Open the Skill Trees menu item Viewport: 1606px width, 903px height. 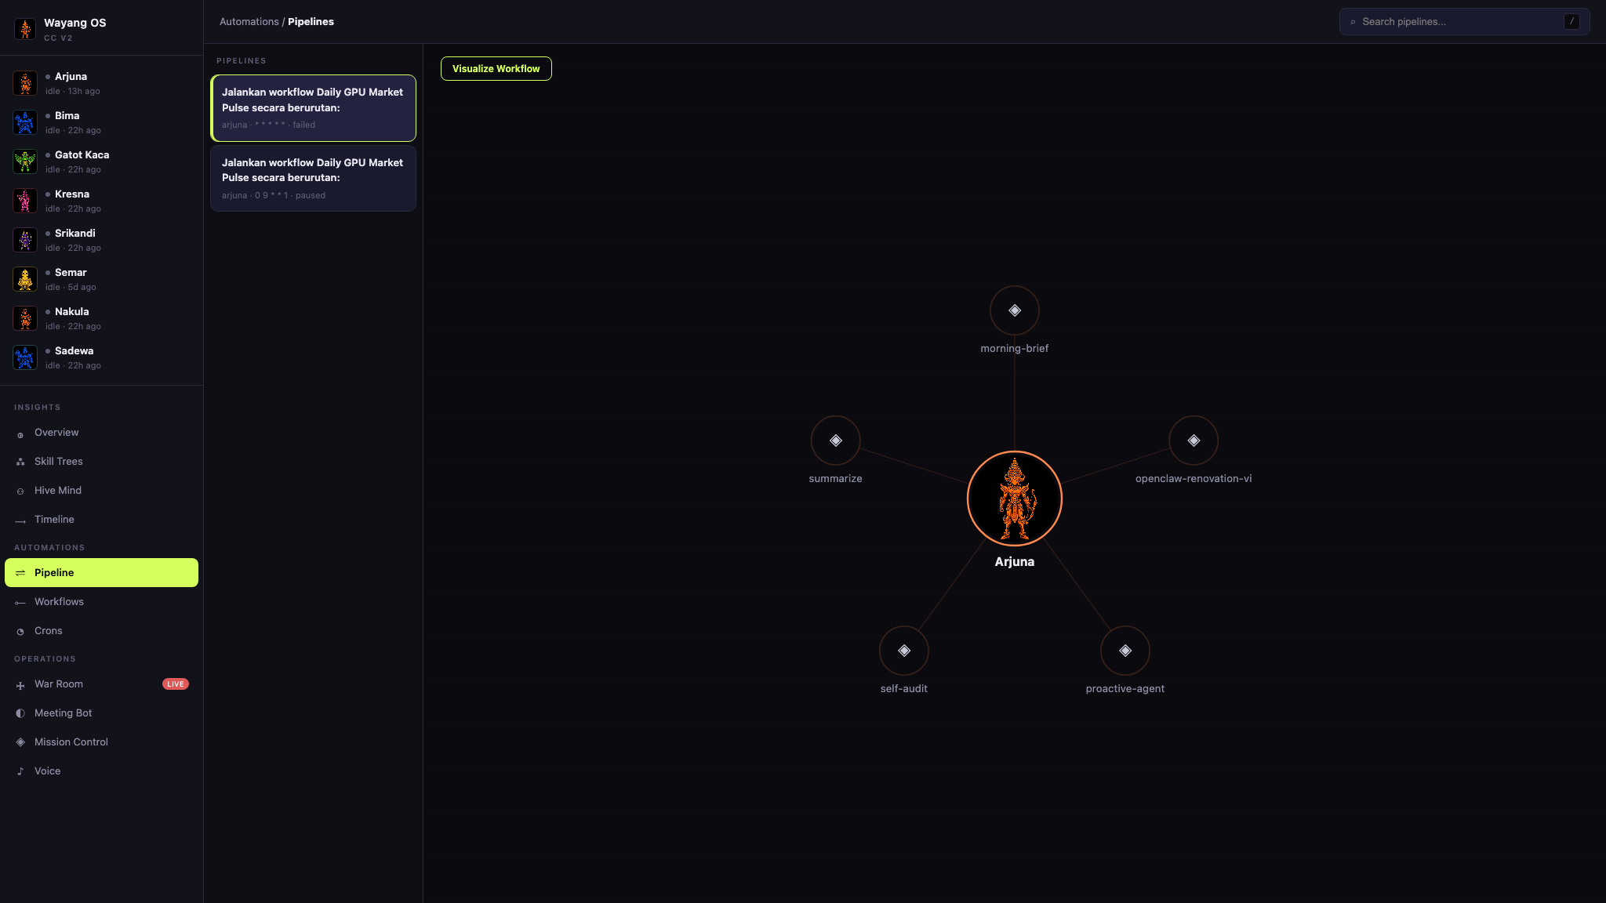[x=101, y=462]
